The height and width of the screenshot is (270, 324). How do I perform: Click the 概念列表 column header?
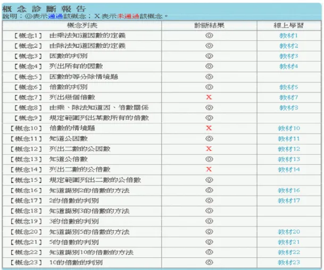[x=82, y=26]
